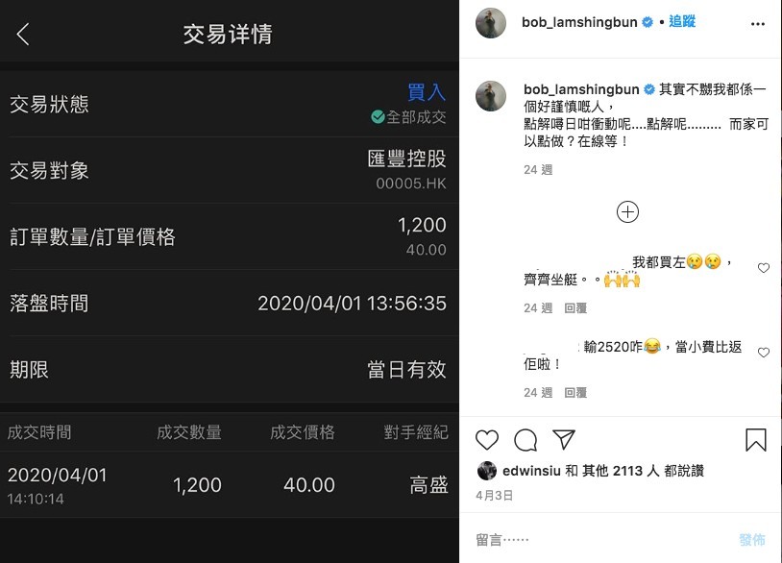
Task: Load more comments with plus circle
Action: 627,212
